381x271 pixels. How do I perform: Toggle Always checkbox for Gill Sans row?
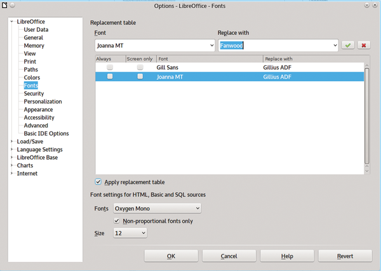[110, 67]
